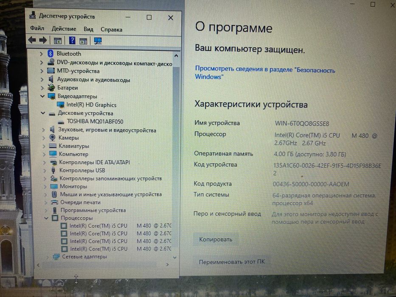Select the first Intel Core i5 CPU entry
The image size is (396, 297).
coord(117,226)
